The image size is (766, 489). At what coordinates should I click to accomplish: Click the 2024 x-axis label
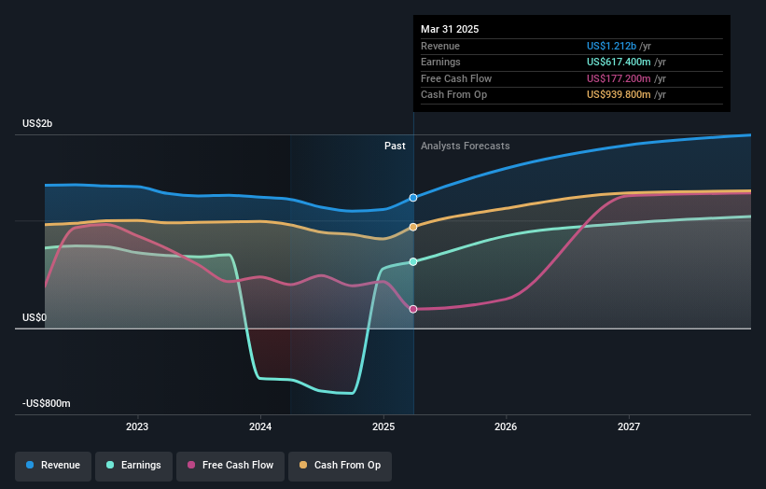260,426
